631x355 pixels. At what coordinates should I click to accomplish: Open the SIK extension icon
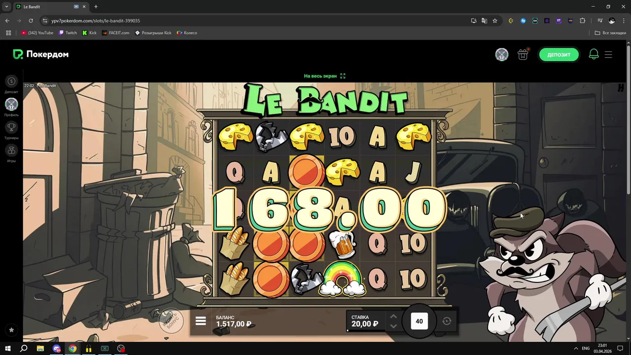point(535,21)
